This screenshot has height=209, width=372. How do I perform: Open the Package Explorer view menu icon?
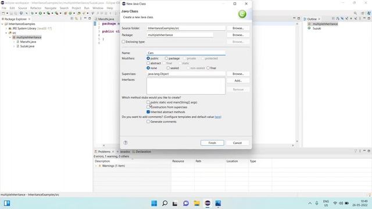(81, 19)
